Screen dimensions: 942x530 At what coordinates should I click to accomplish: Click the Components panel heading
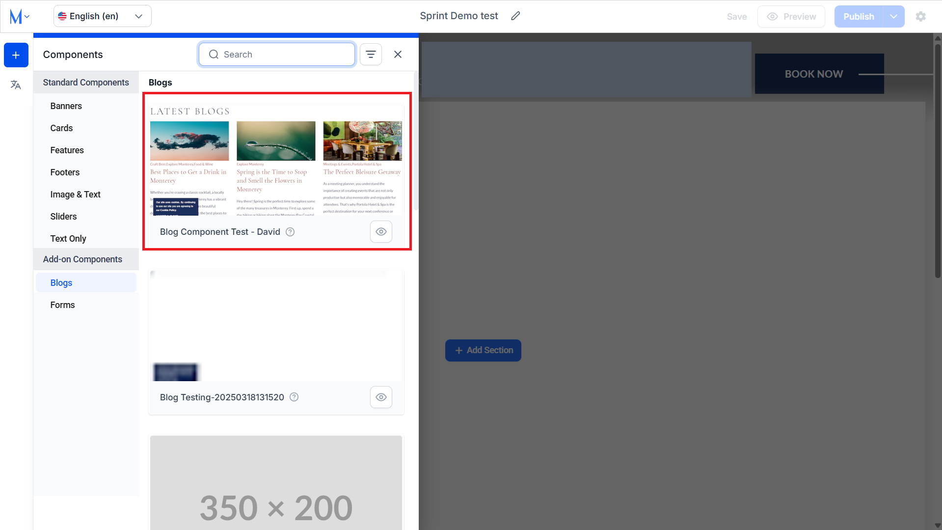[x=73, y=55]
